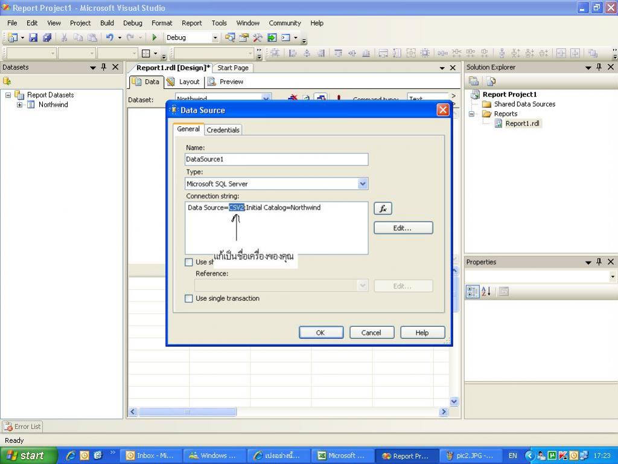Image resolution: width=618 pixels, height=464 pixels.
Task: Click Help in Data Source dialog
Action: [x=422, y=333]
